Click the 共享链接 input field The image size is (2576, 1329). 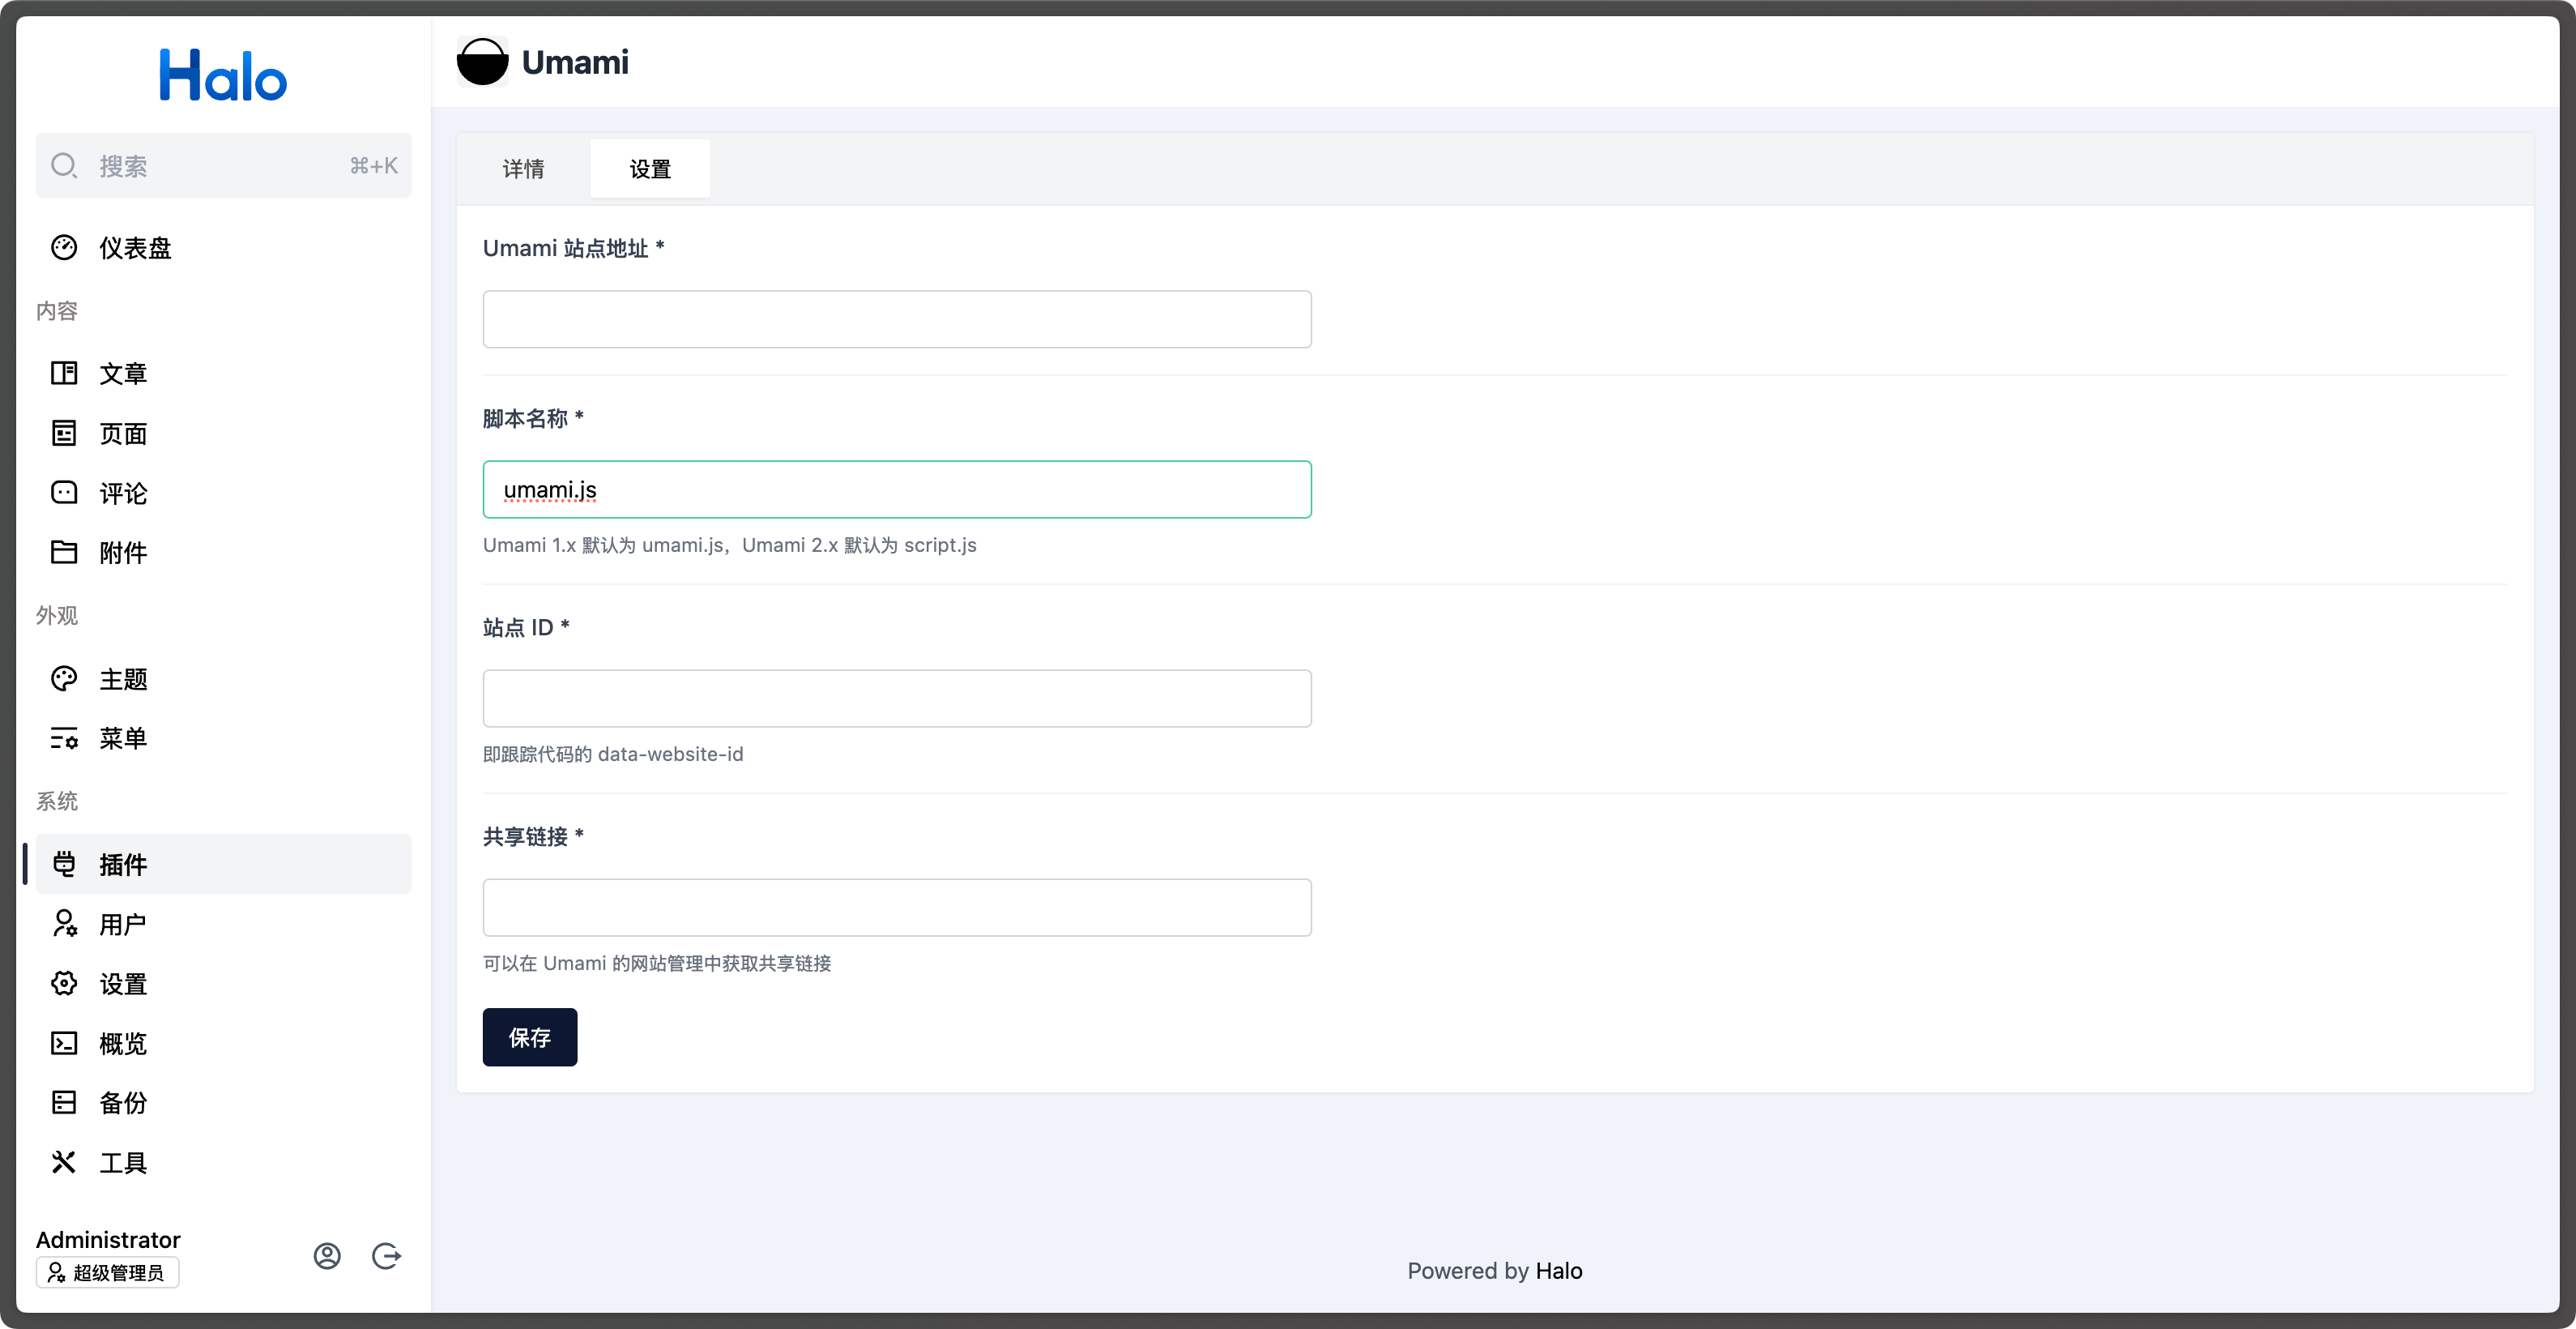[896, 907]
